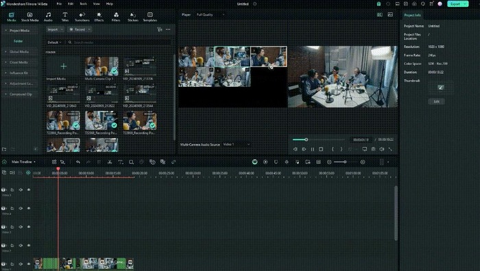480x271 pixels.
Task: Open the Import dropdown
Action: click(x=55, y=29)
